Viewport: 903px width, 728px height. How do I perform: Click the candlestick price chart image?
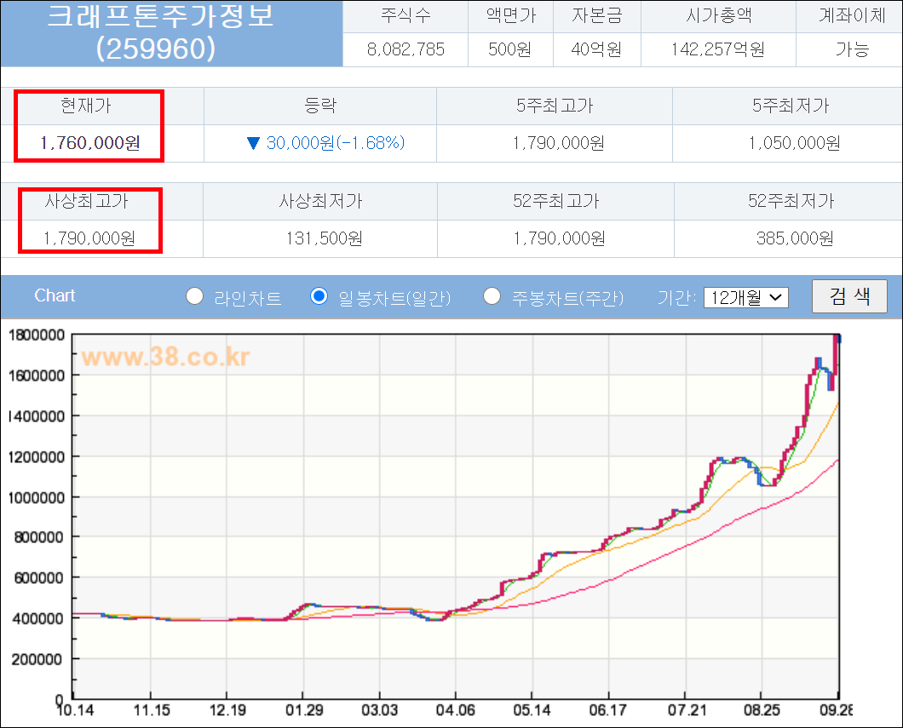(x=429, y=523)
